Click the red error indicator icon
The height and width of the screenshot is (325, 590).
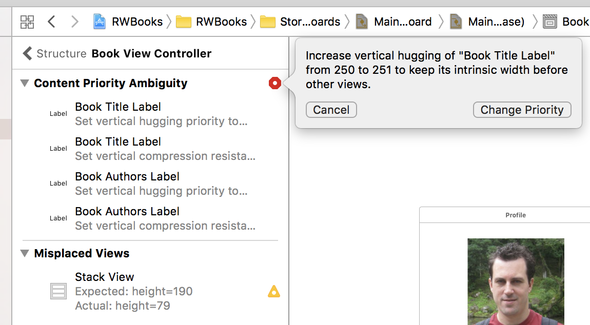point(275,83)
